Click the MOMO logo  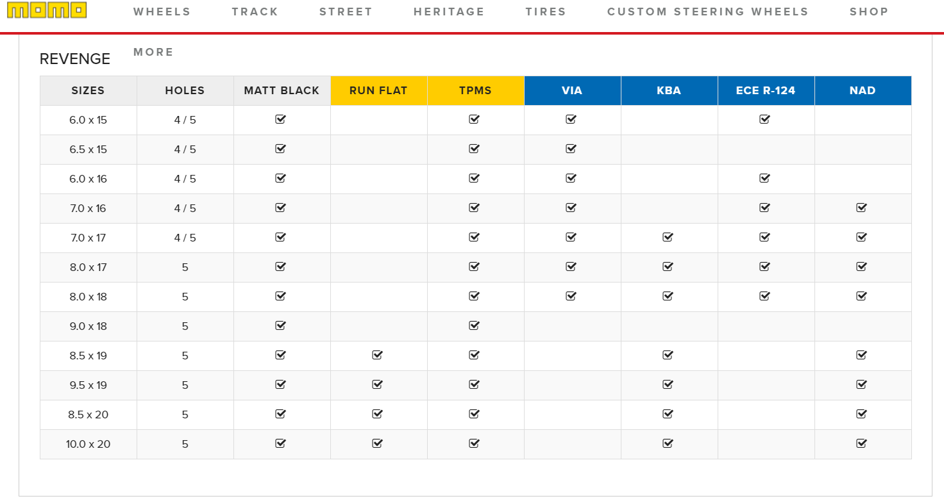[47, 10]
